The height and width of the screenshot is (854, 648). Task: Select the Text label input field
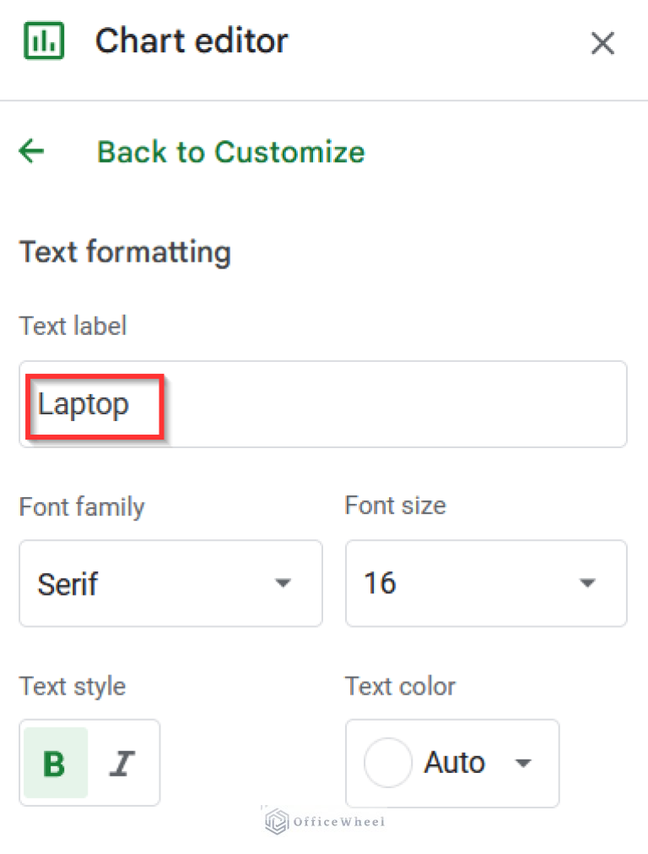[323, 403]
